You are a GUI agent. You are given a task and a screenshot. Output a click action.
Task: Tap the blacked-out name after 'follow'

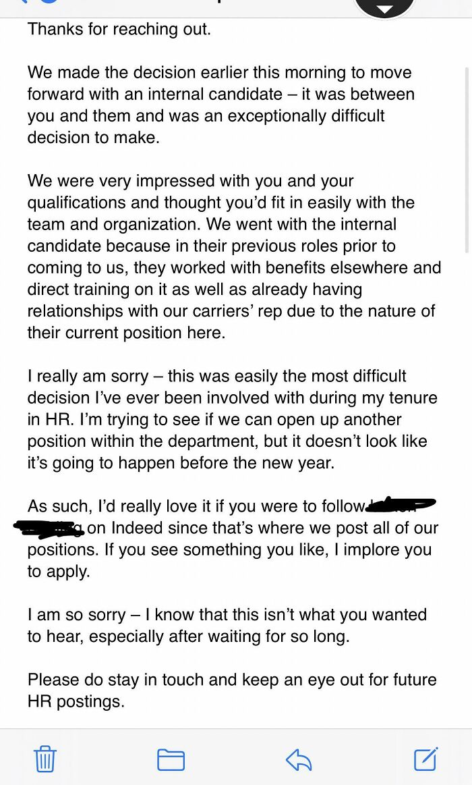click(401, 505)
